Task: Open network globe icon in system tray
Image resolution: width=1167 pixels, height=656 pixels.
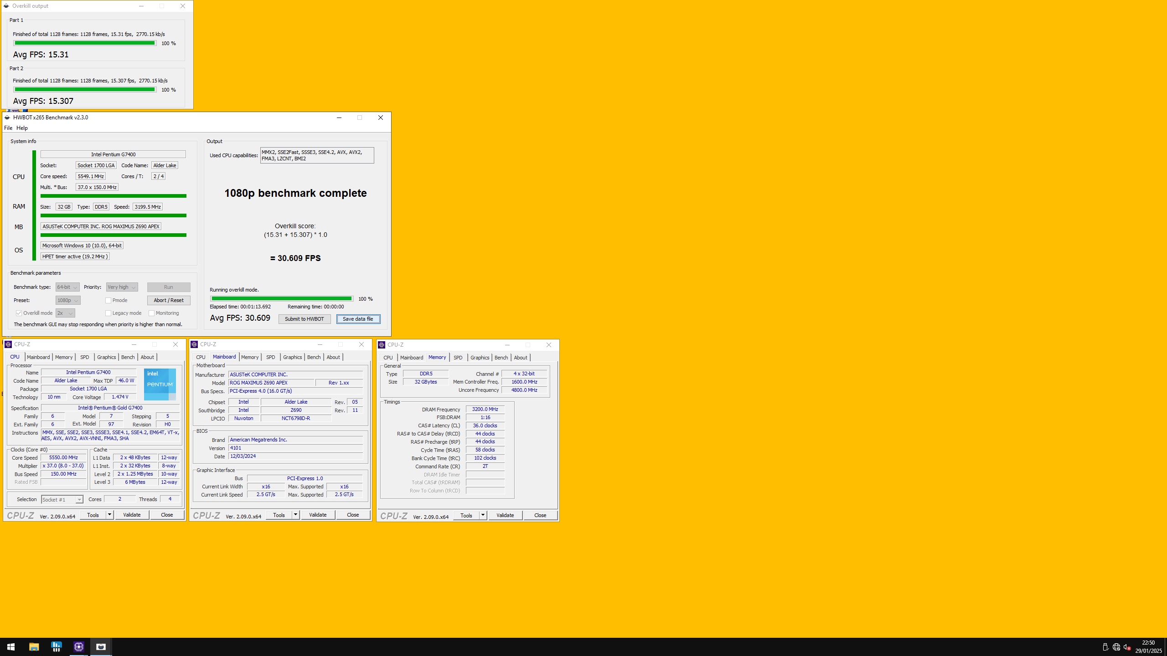Action: [x=1116, y=647]
